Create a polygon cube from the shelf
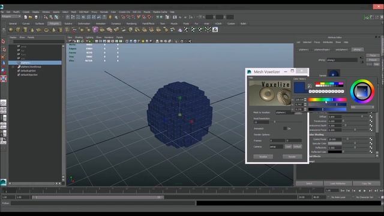The image size is (384, 216). point(18,30)
